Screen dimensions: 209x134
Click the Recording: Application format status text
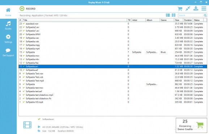(43, 15)
